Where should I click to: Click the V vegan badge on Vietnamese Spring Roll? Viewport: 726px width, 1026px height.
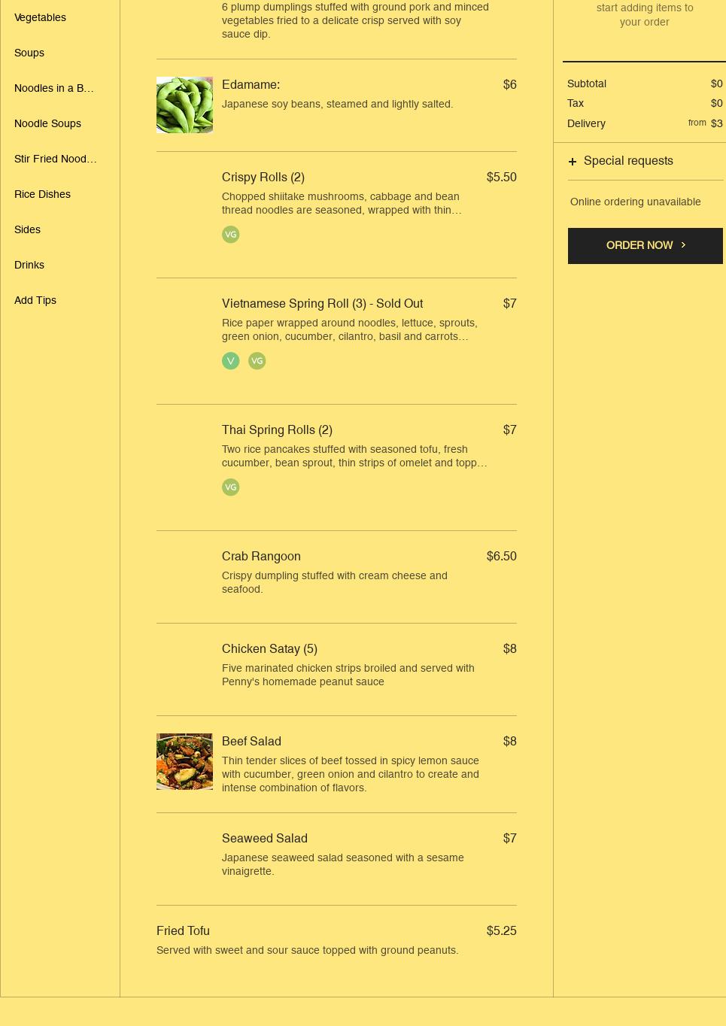231,361
